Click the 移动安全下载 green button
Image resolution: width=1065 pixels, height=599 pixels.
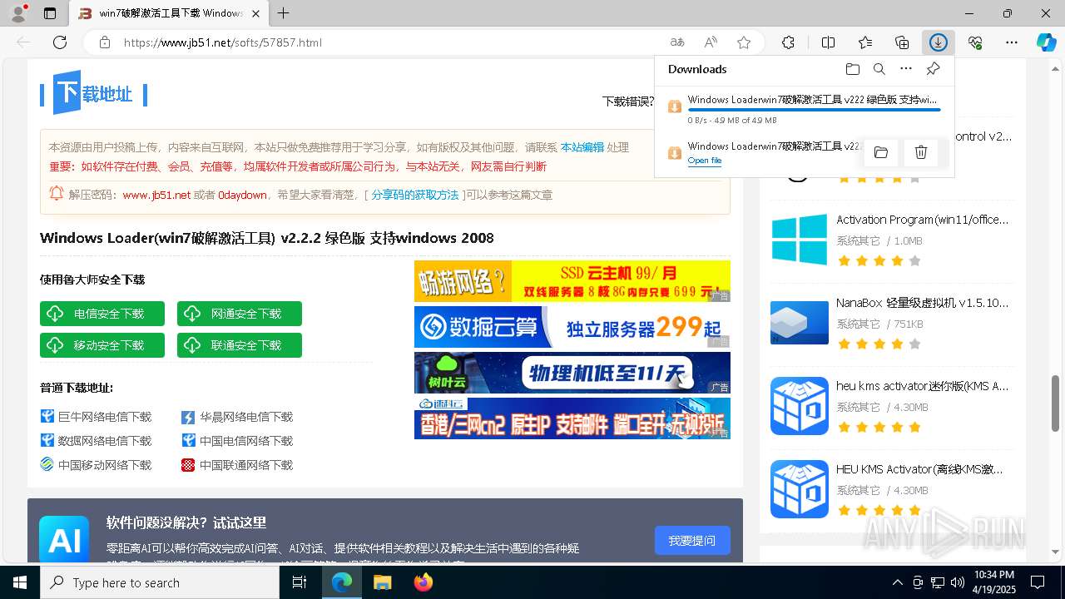[x=102, y=345]
